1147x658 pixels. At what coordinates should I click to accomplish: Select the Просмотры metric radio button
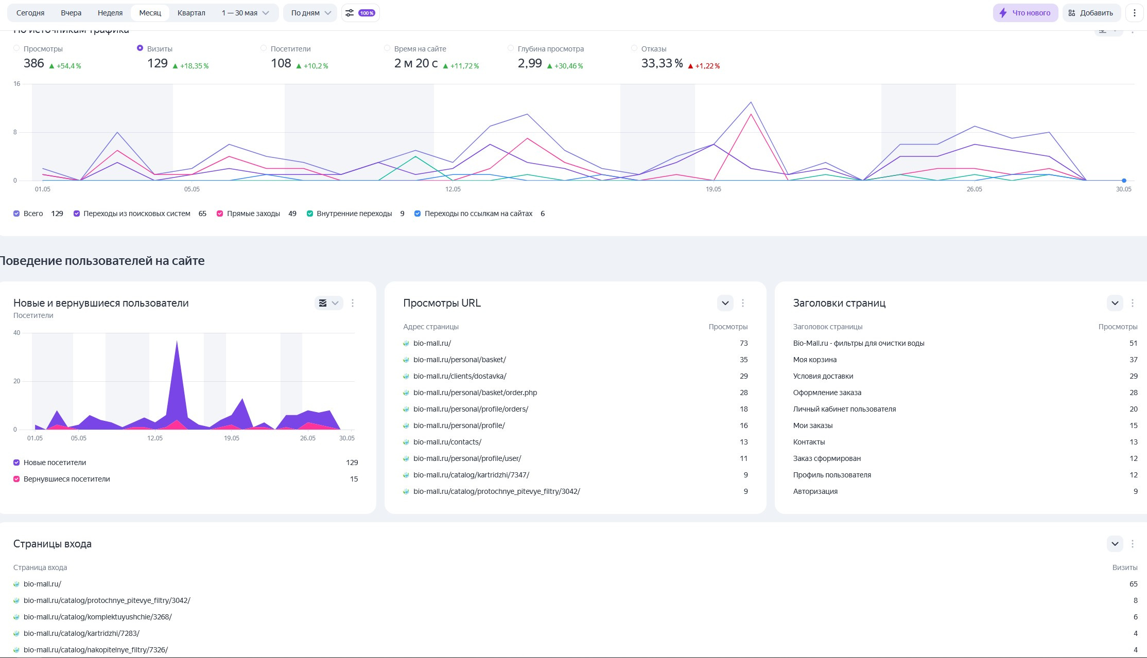click(16, 48)
